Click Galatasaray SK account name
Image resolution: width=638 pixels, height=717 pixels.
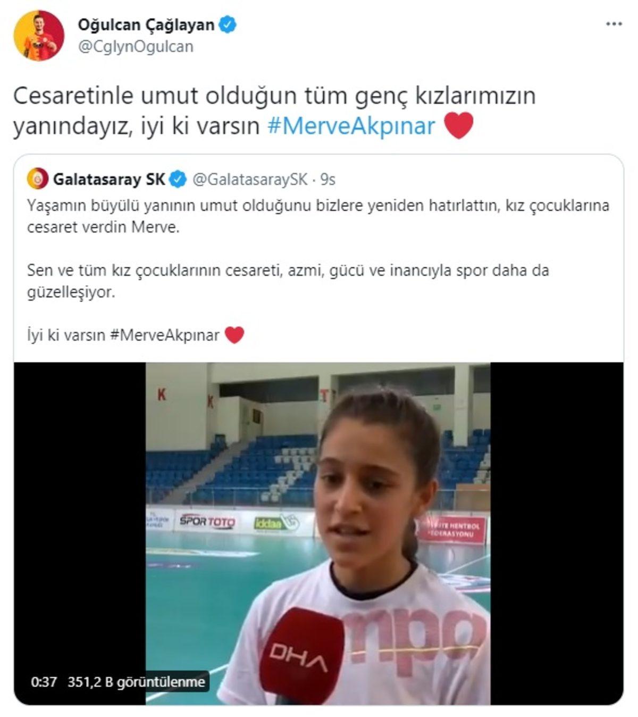pos(109,179)
